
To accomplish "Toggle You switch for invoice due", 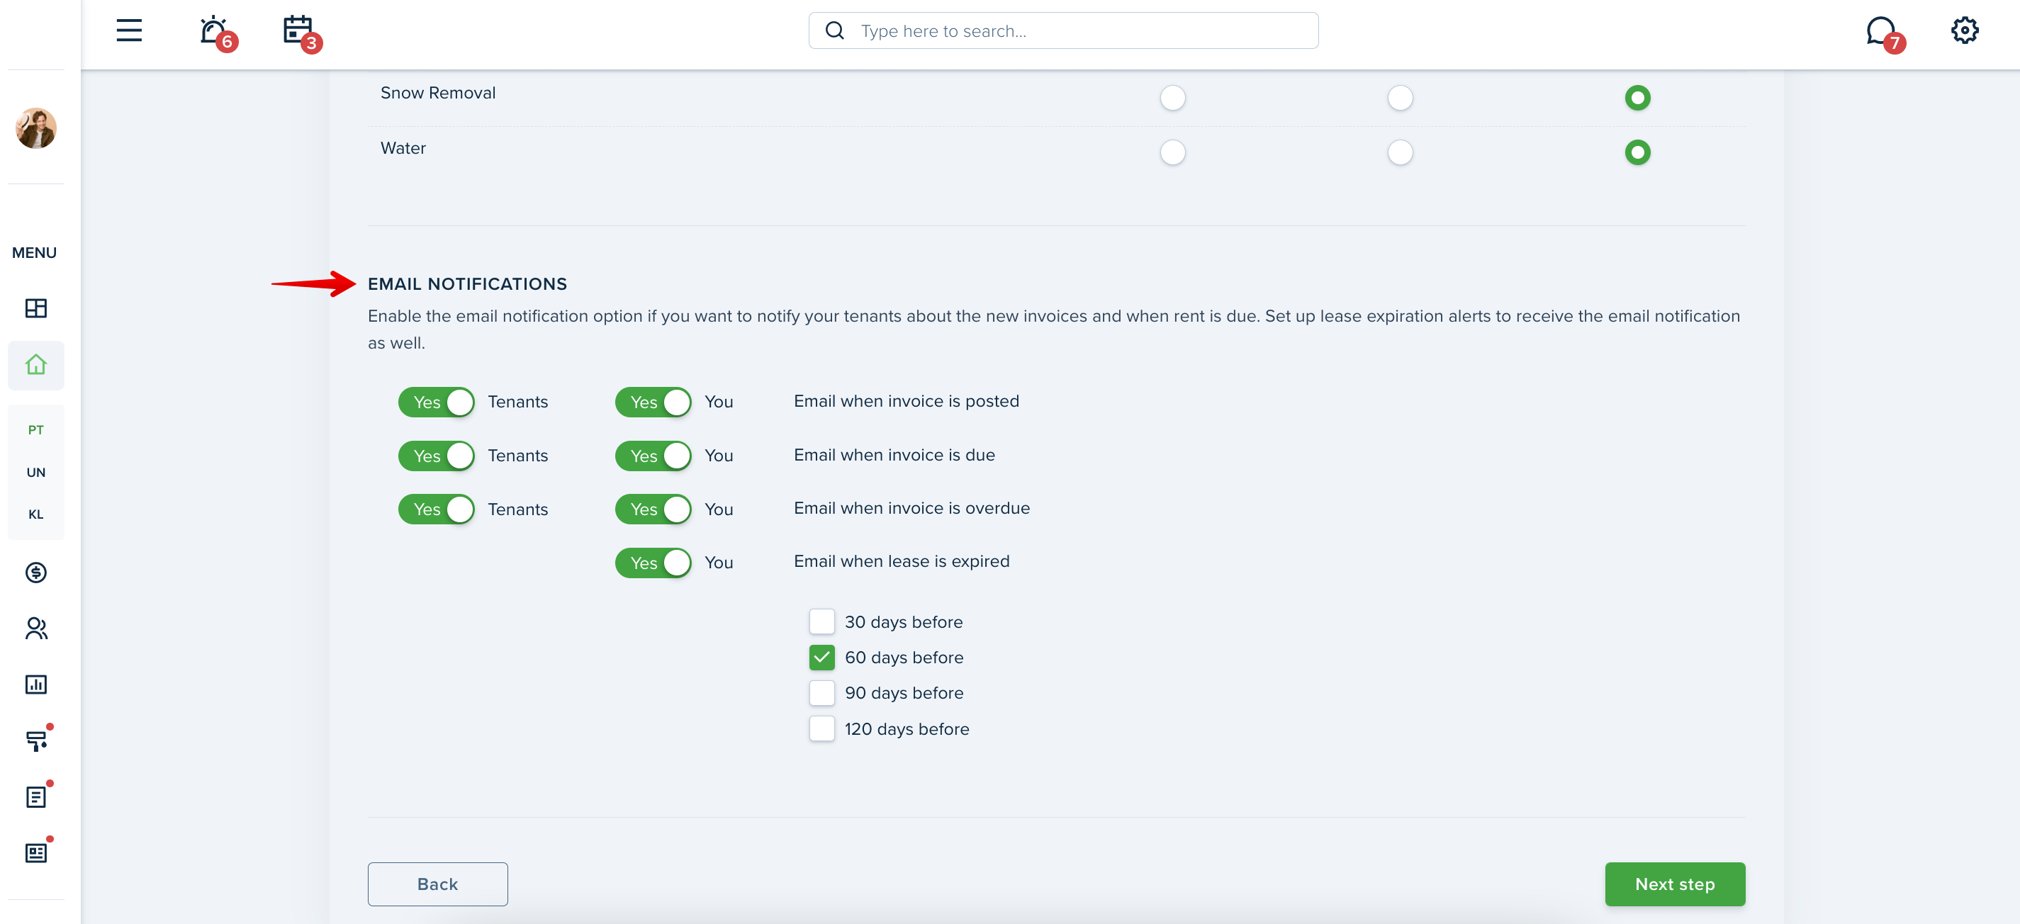I will (x=652, y=456).
